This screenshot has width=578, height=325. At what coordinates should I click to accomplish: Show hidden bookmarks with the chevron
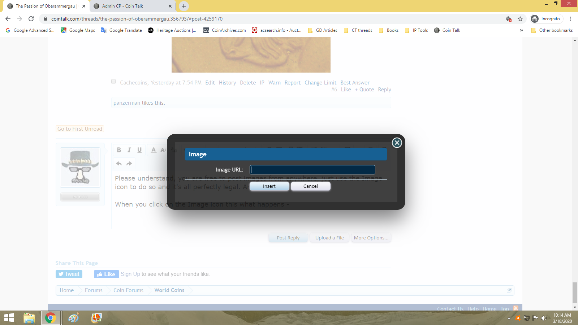tap(521, 30)
